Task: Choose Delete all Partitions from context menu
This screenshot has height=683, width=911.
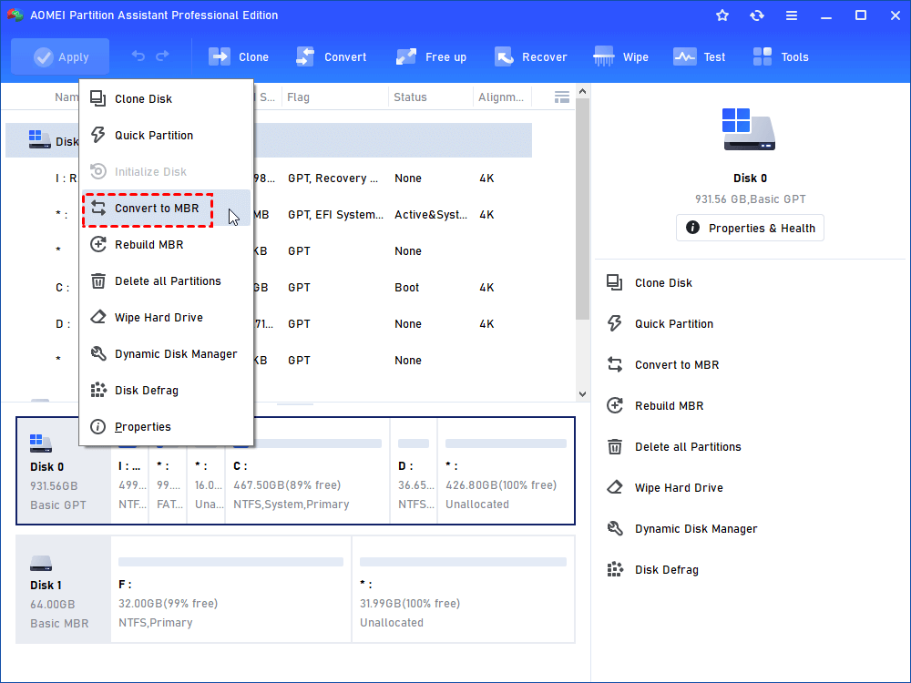Action: tap(167, 281)
